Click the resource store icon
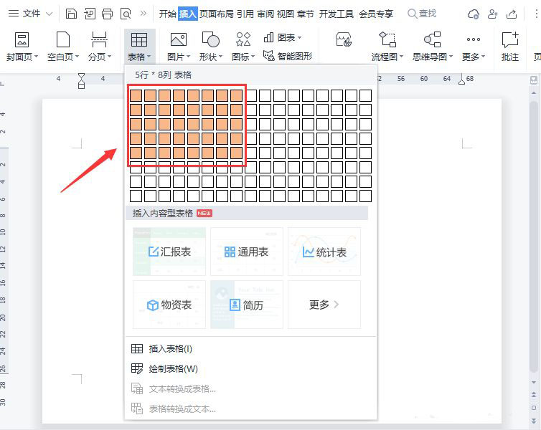Image resolution: width=541 pixels, height=430 pixels. 343,39
